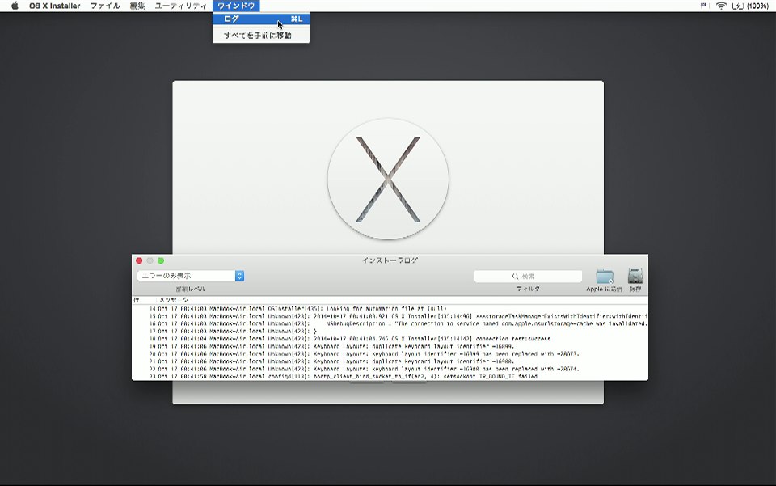
Task: Click the Wi-Fi status icon
Action: (721, 6)
